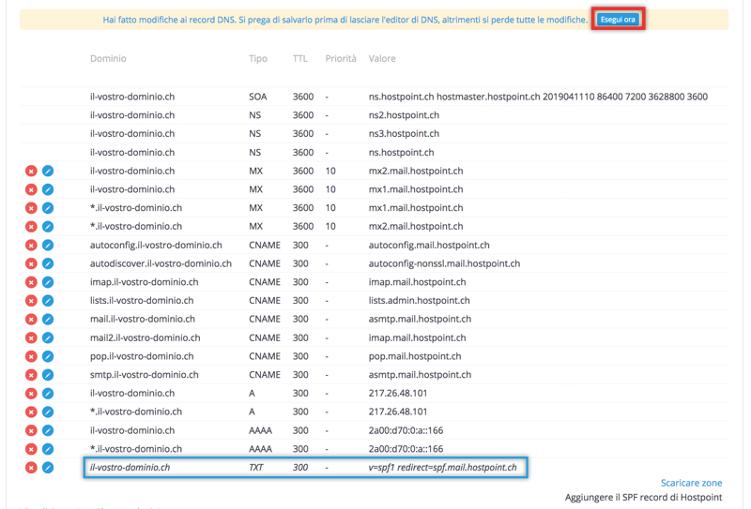Edit the il-vostro-dominio.ch MX mx2.mail.hostpoint.ch record
Viewport: 751px width, 509px height.
[x=48, y=171]
